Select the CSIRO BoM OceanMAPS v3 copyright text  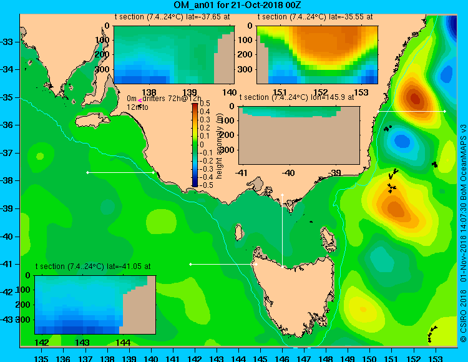[x=463, y=233]
